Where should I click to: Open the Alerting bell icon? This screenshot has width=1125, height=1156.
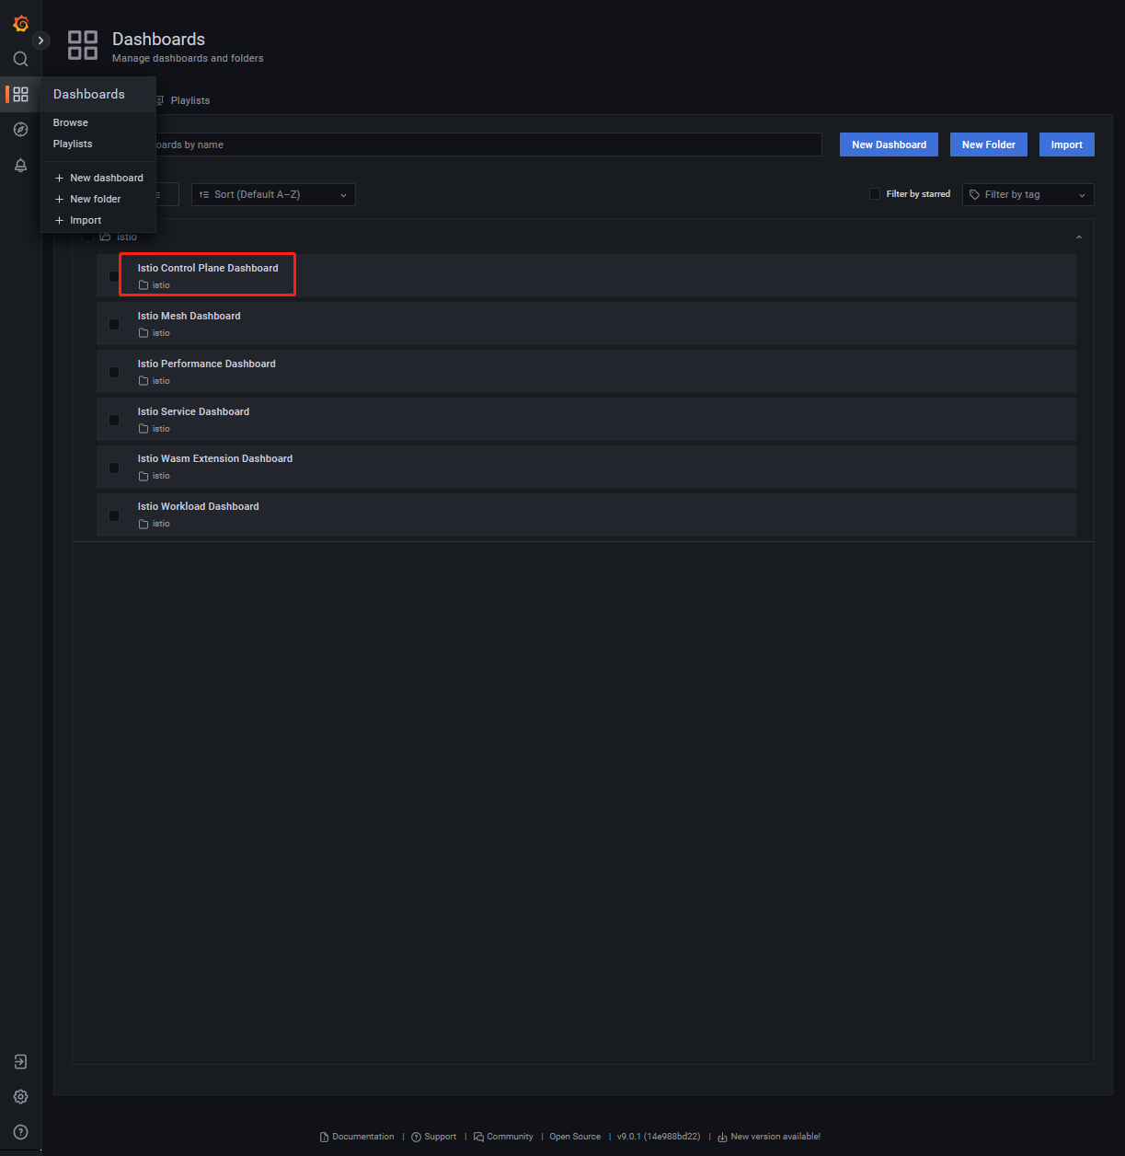[x=20, y=166]
